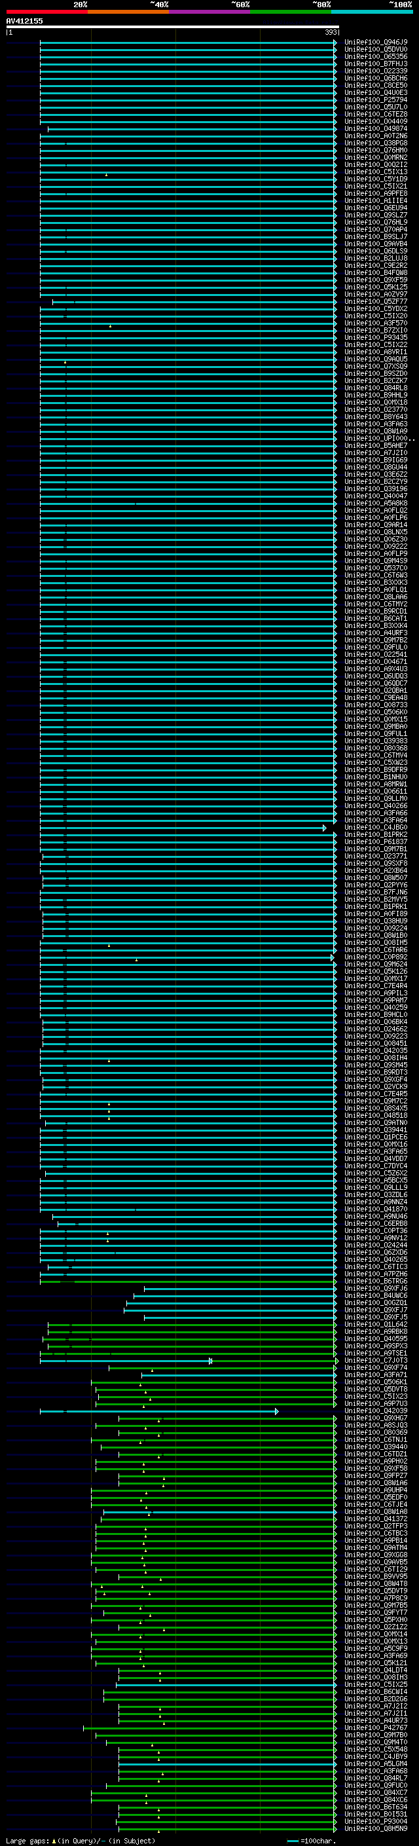Select the UniRef100_A0T2N6 label
The width and height of the screenshot is (419, 1846).
coord(375,136)
